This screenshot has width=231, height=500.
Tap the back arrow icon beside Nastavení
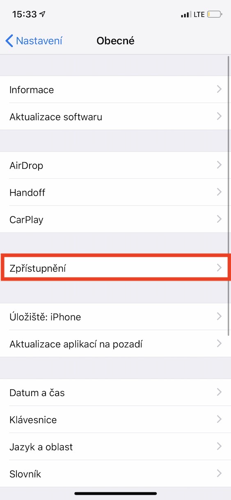(x=9, y=41)
